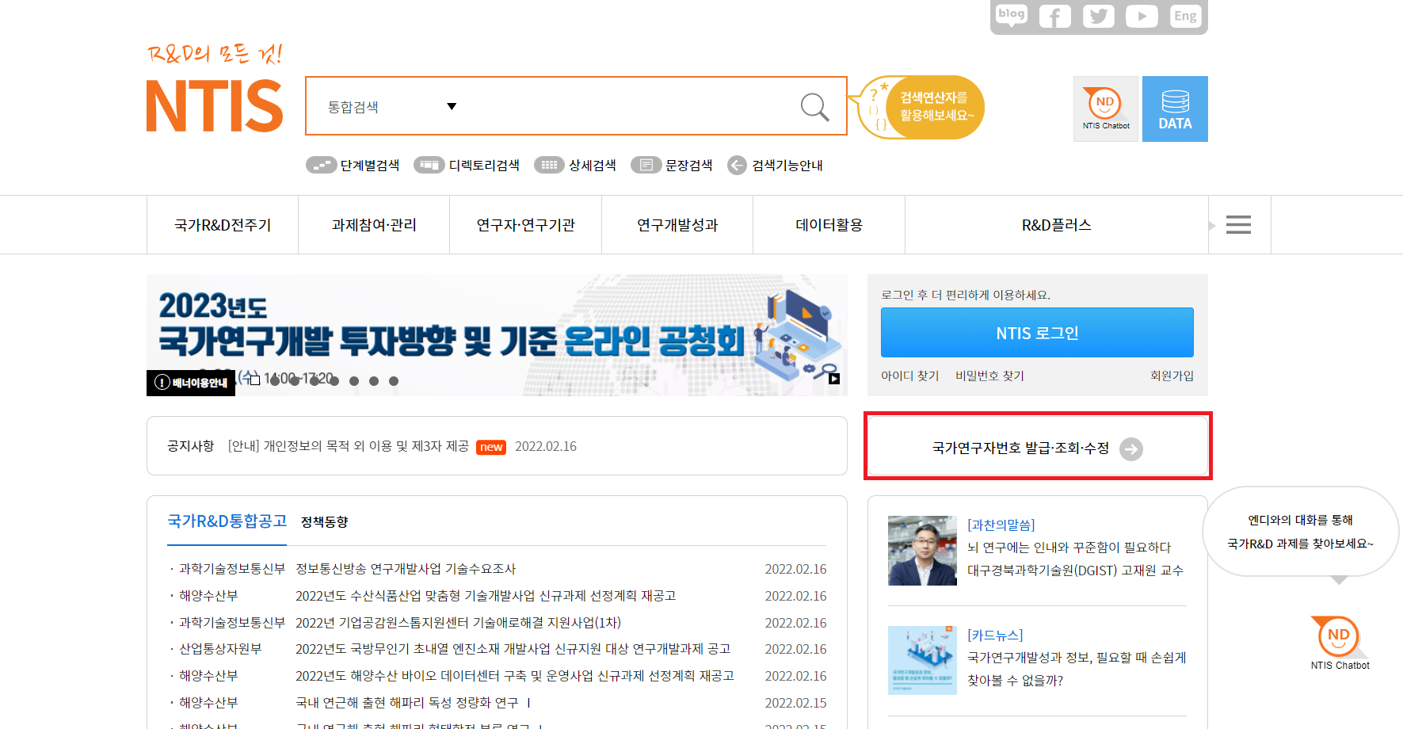Open 상세검색 advanced search
Screen dimensions: 1403x729
point(576,165)
